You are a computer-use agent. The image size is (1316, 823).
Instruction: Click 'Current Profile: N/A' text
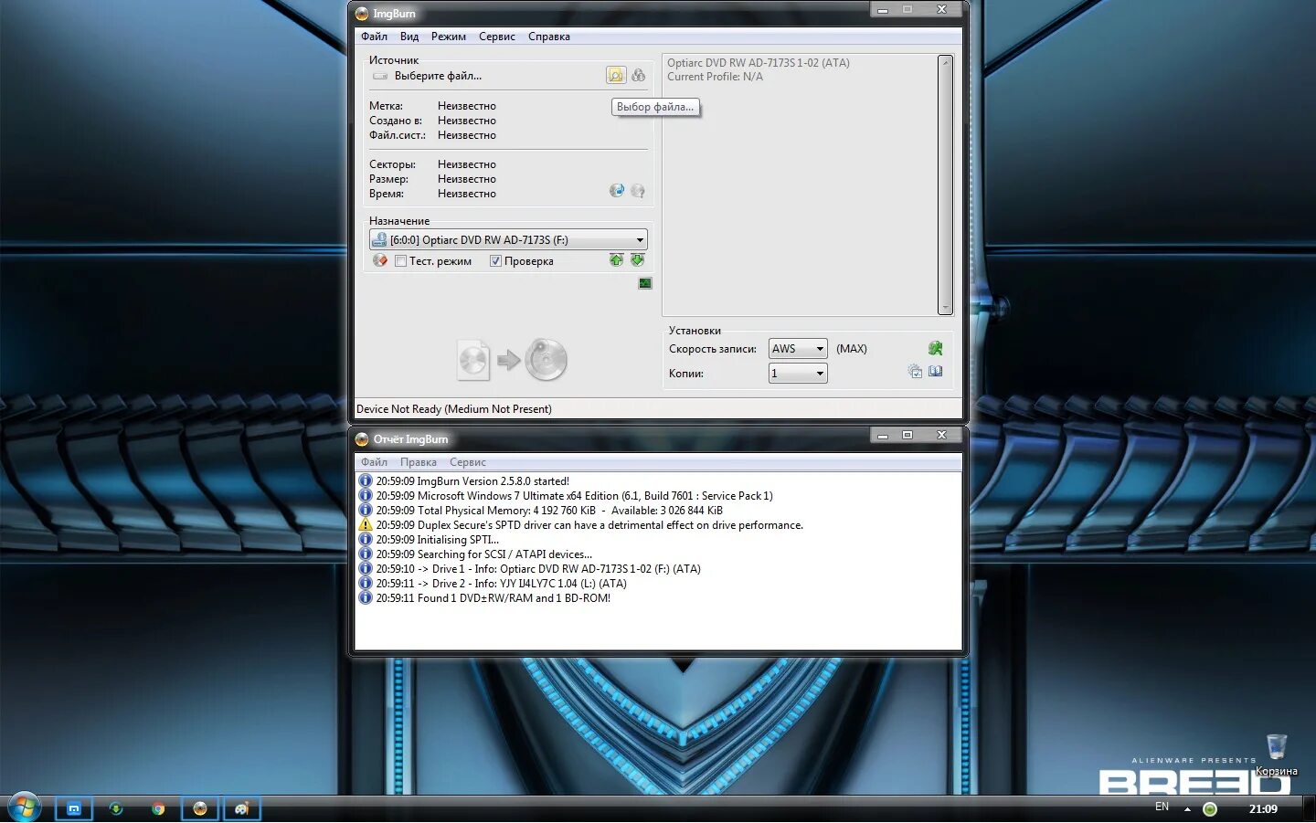pyautogui.click(x=715, y=77)
